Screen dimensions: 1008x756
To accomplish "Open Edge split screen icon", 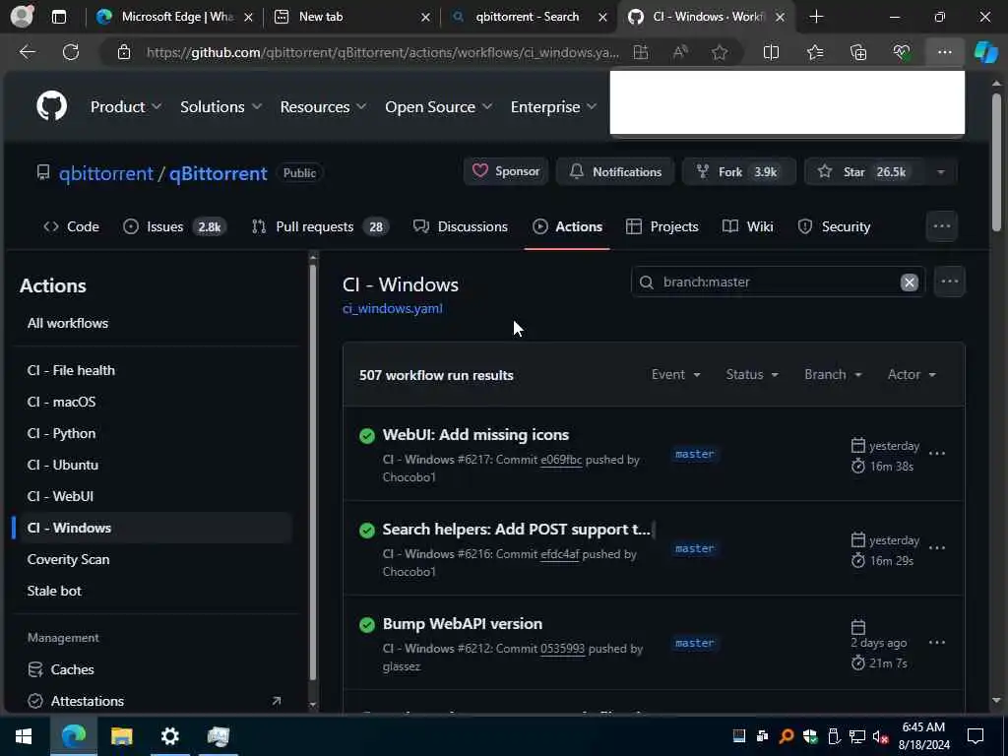I will pos(771,52).
